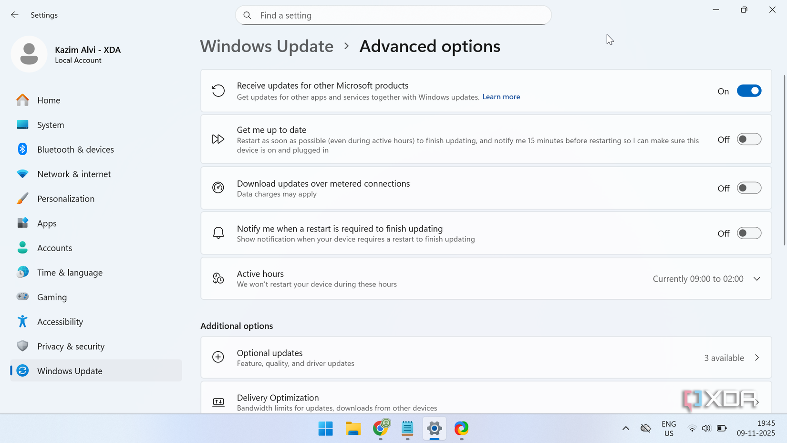The image size is (787, 443).
Task: Turn on Download updates over metered connections
Action: pyautogui.click(x=749, y=188)
